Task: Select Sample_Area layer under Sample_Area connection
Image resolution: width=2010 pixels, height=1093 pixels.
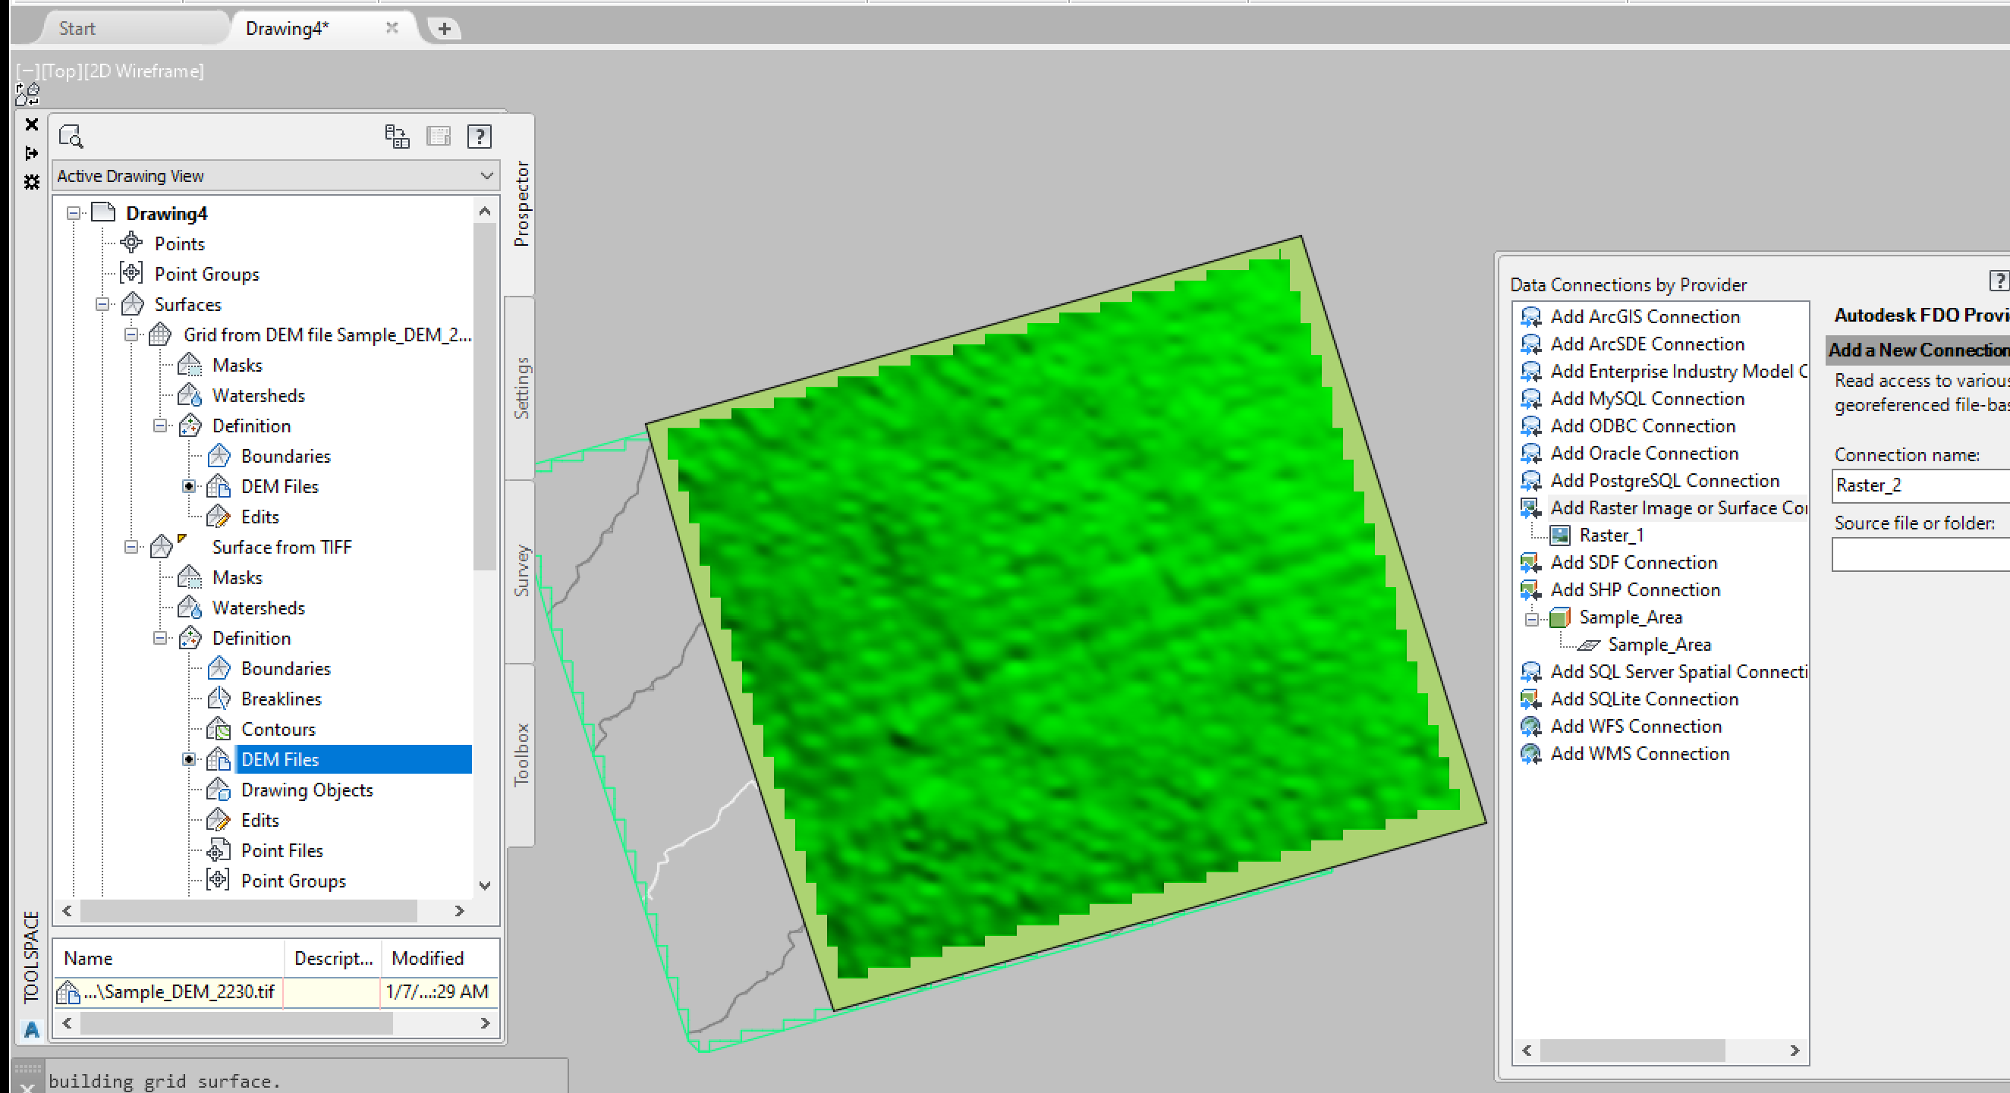Action: pos(1659,645)
